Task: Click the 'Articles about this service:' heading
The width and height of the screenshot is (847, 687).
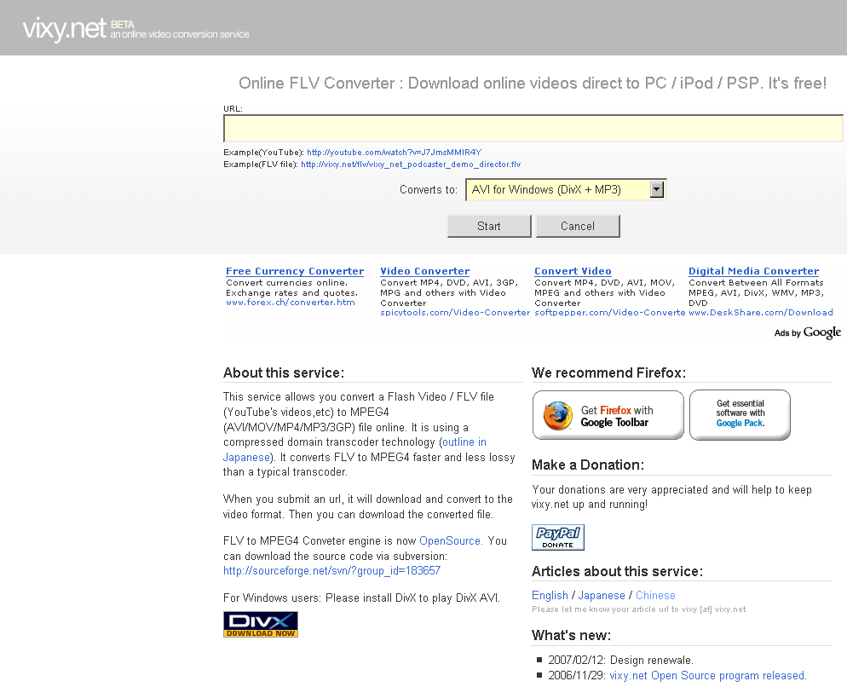Action: tap(618, 571)
